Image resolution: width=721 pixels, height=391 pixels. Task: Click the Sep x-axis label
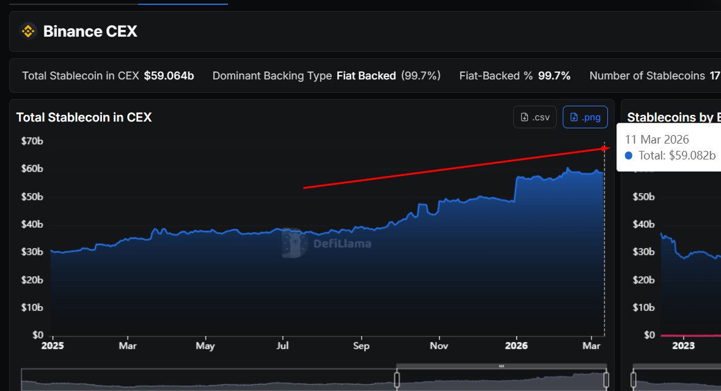click(361, 346)
